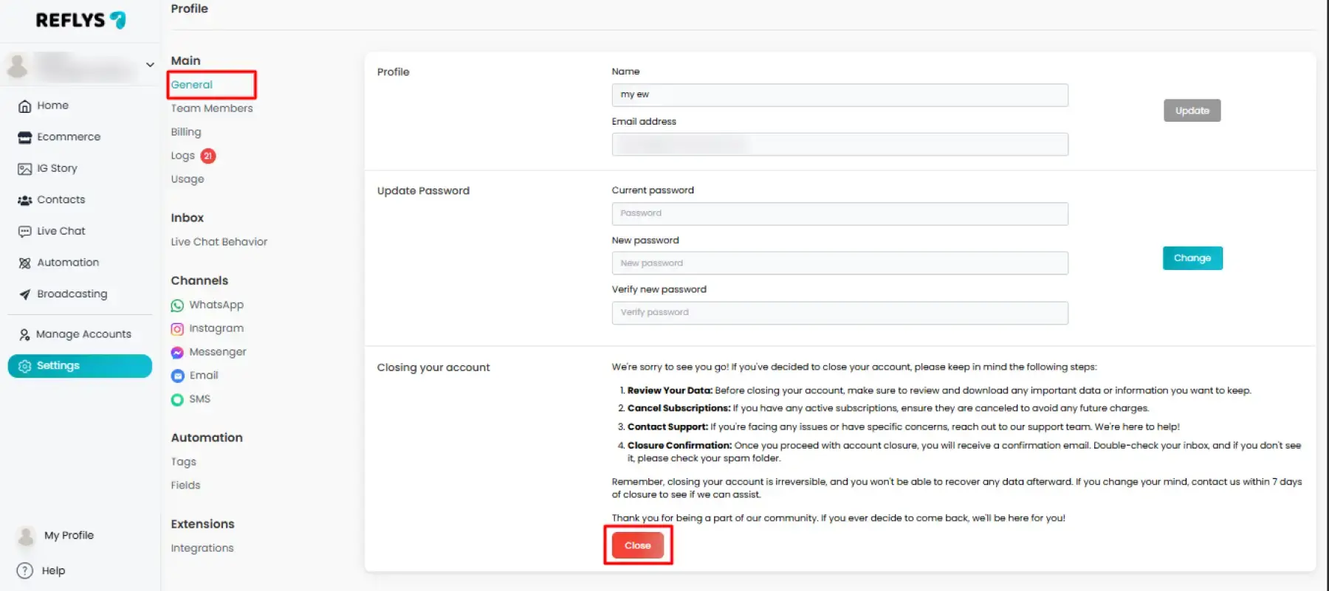This screenshot has width=1329, height=591.
Task: Click the Help question mark icon
Action: (x=25, y=570)
